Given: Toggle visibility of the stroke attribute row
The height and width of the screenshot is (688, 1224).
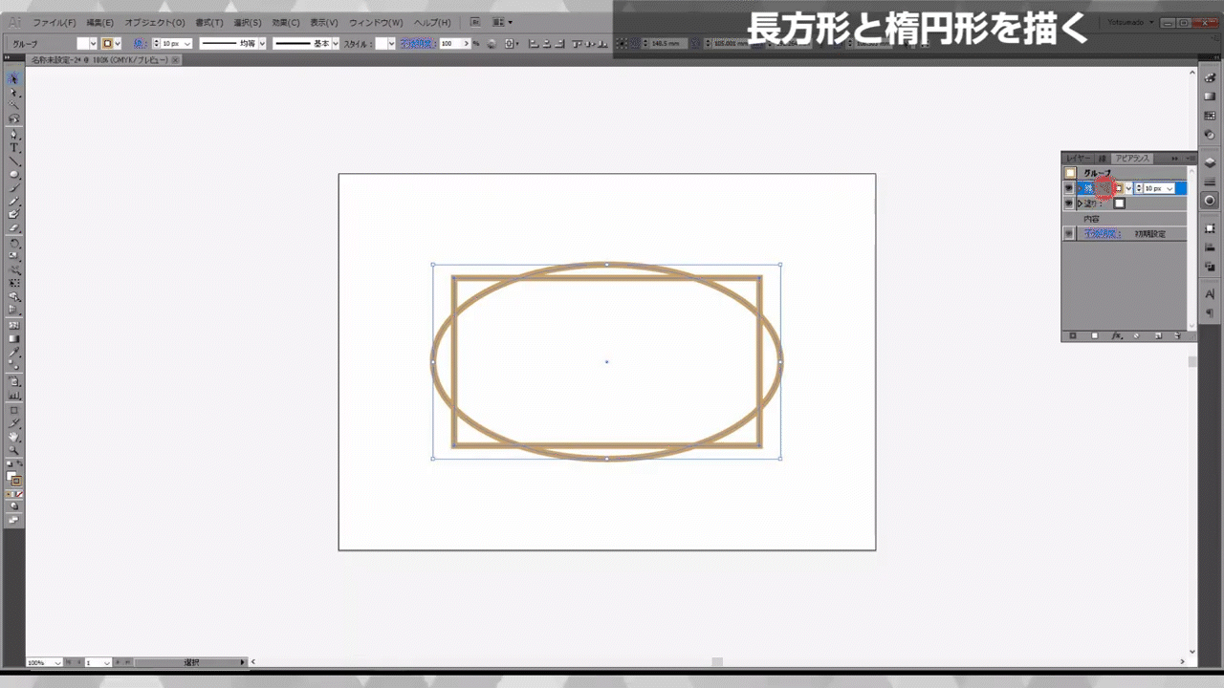Looking at the screenshot, I should pos(1068,187).
